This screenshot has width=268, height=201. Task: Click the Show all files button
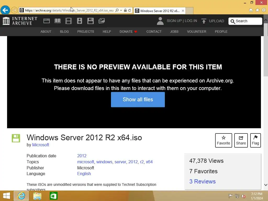click(x=138, y=99)
